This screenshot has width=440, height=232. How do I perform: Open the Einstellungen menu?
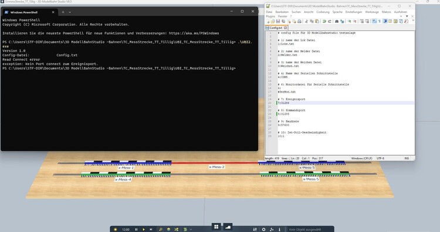[354, 12]
